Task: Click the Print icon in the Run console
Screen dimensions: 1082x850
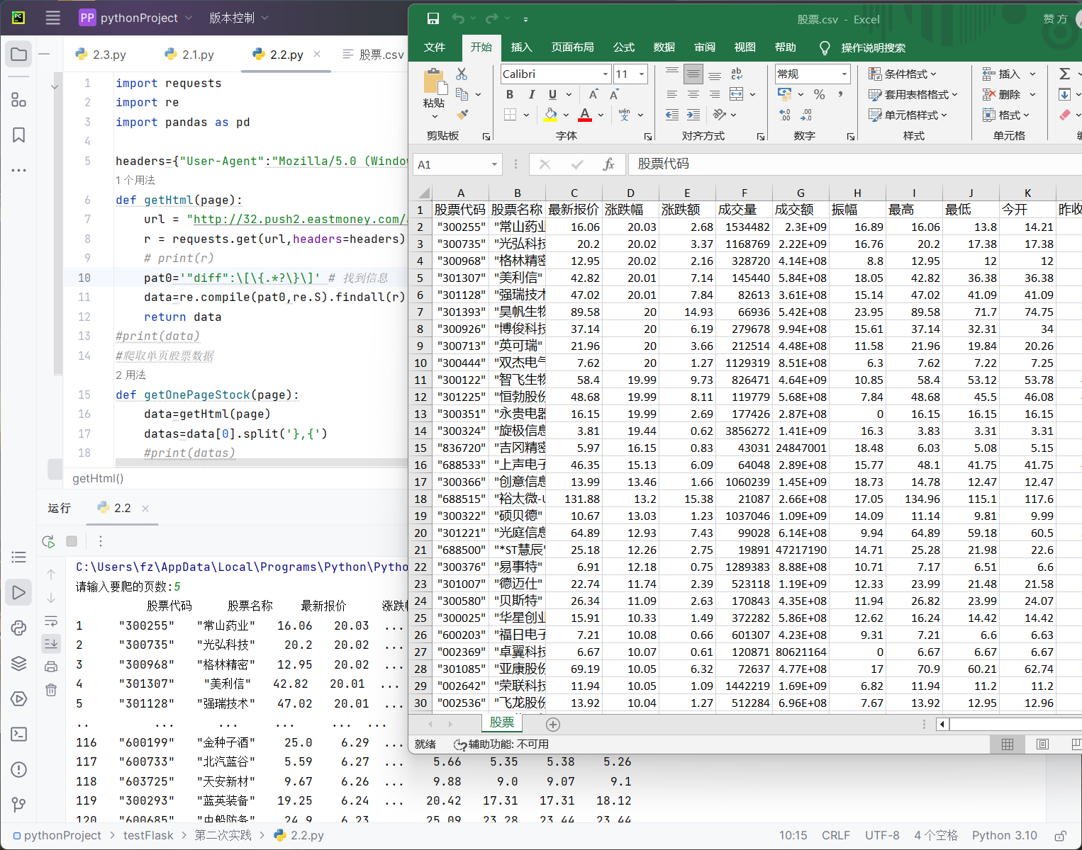Action: [51, 666]
